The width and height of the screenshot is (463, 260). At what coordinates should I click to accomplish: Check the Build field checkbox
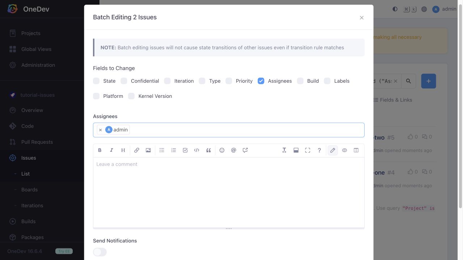300,81
